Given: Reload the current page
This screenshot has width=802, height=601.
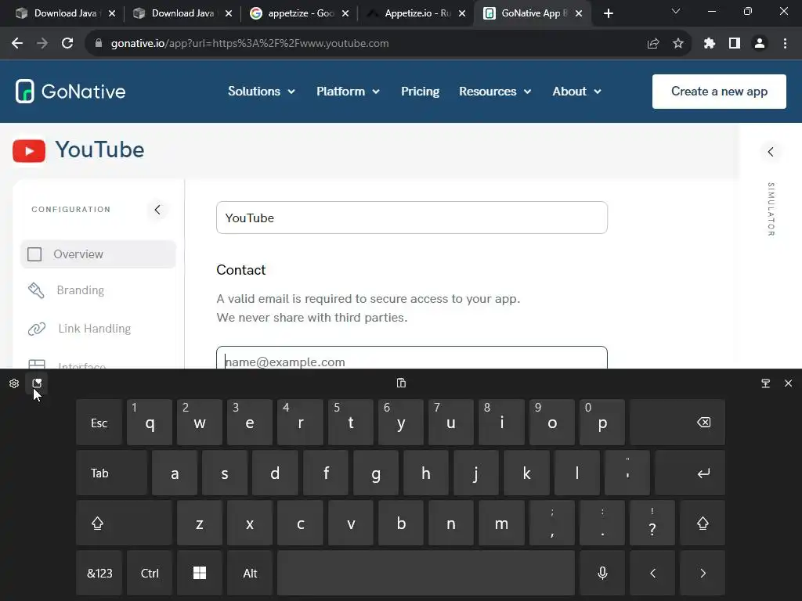Looking at the screenshot, I should coord(67,44).
